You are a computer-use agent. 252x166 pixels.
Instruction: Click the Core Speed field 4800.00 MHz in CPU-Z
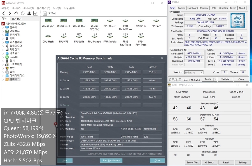(x=194, y=54)
